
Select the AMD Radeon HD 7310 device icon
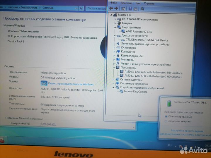[123, 31]
